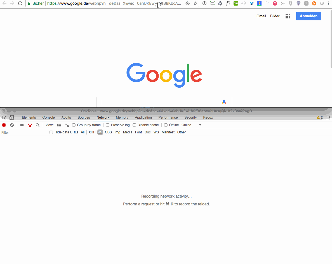Reload the Google page

tap(20, 3)
